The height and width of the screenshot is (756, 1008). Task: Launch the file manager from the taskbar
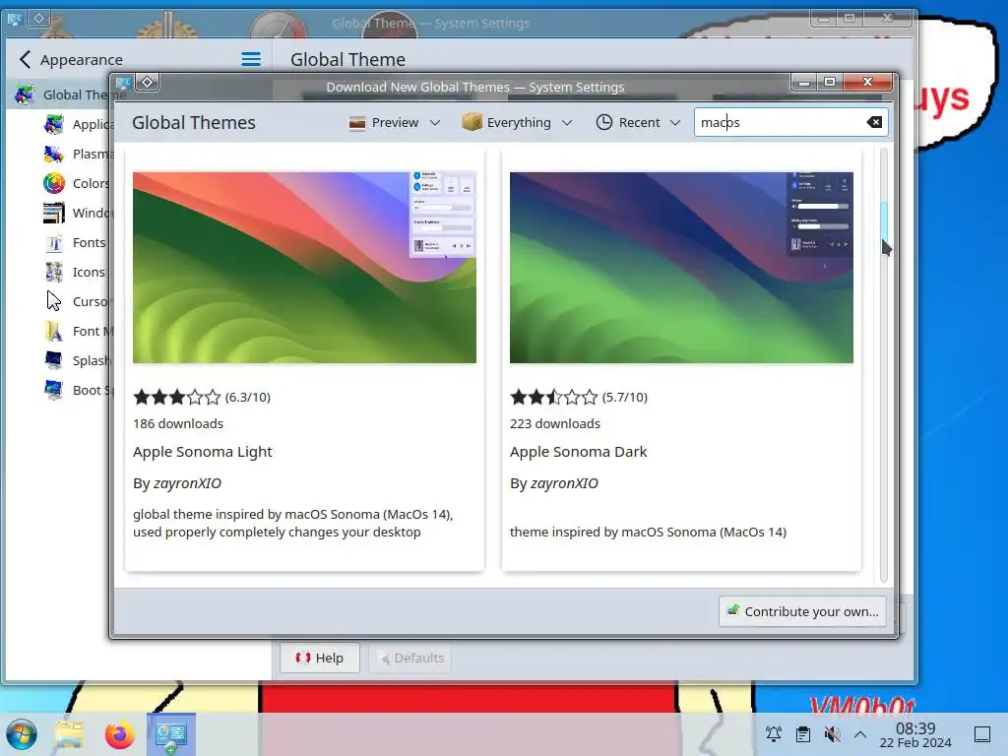pos(69,734)
